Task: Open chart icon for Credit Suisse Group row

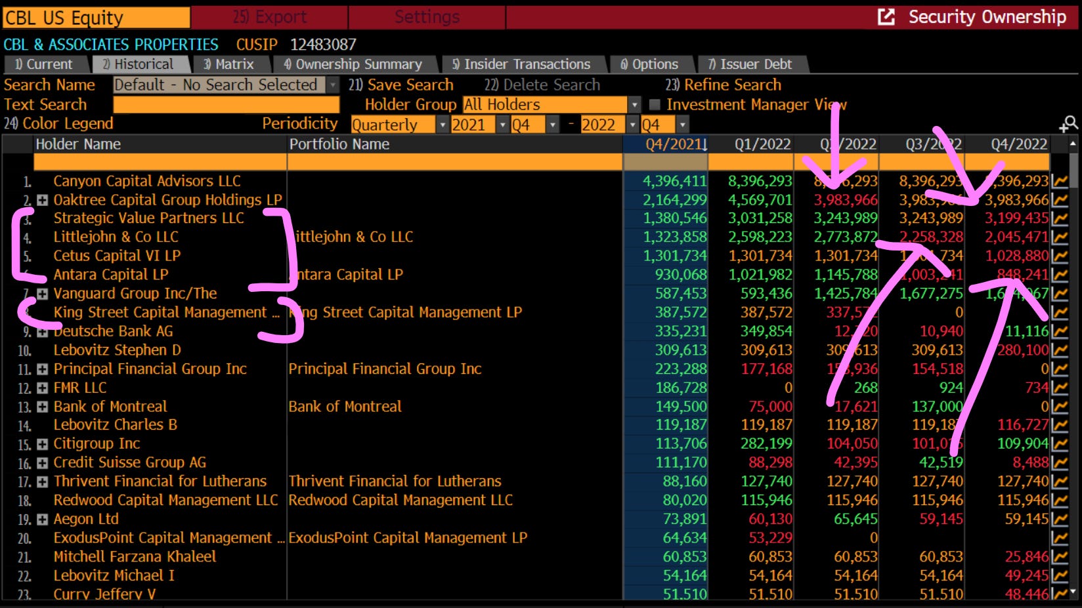Action: [x=1059, y=463]
